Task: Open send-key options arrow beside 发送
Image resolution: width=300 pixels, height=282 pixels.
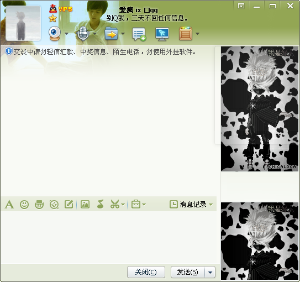Action: tap(210, 272)
